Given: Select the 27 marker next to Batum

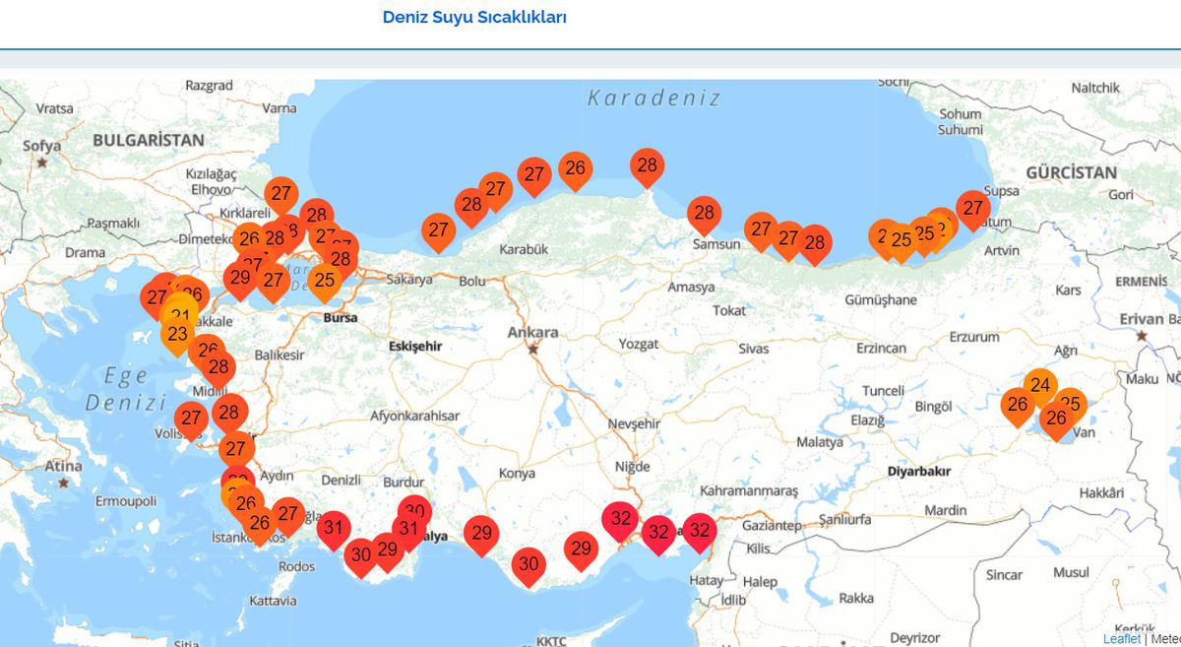Looking at the screenshot, I should 972,209.
